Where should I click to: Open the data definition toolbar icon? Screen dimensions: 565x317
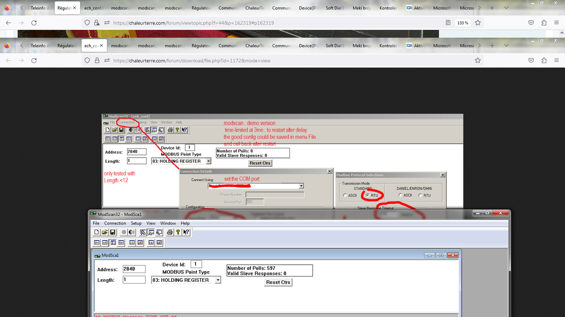pyautogui.click(x=143, y=232)
